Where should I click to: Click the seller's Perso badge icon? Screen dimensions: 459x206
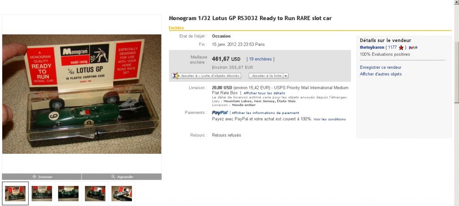tap(413, 47)
